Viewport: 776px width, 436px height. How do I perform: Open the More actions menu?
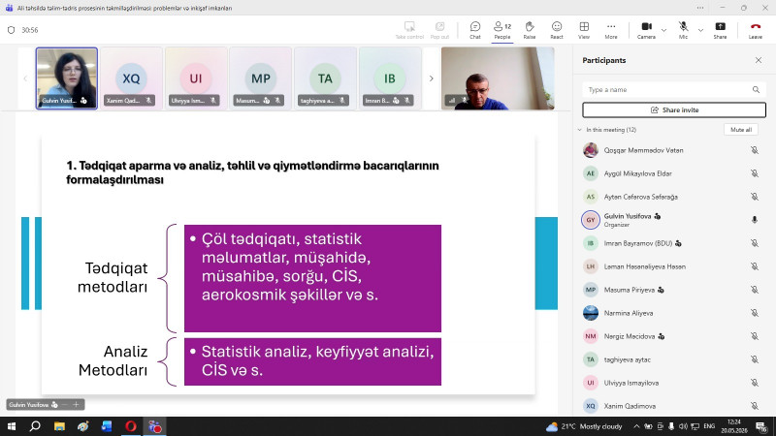(611, 30)
